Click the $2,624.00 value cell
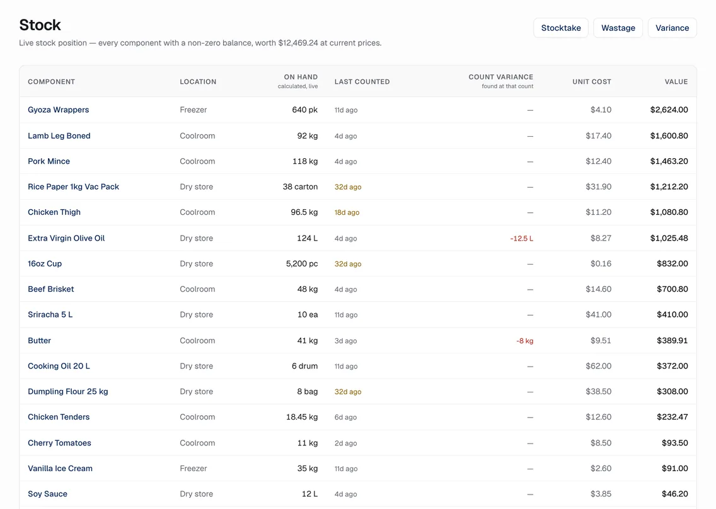 tap(669, 110)
